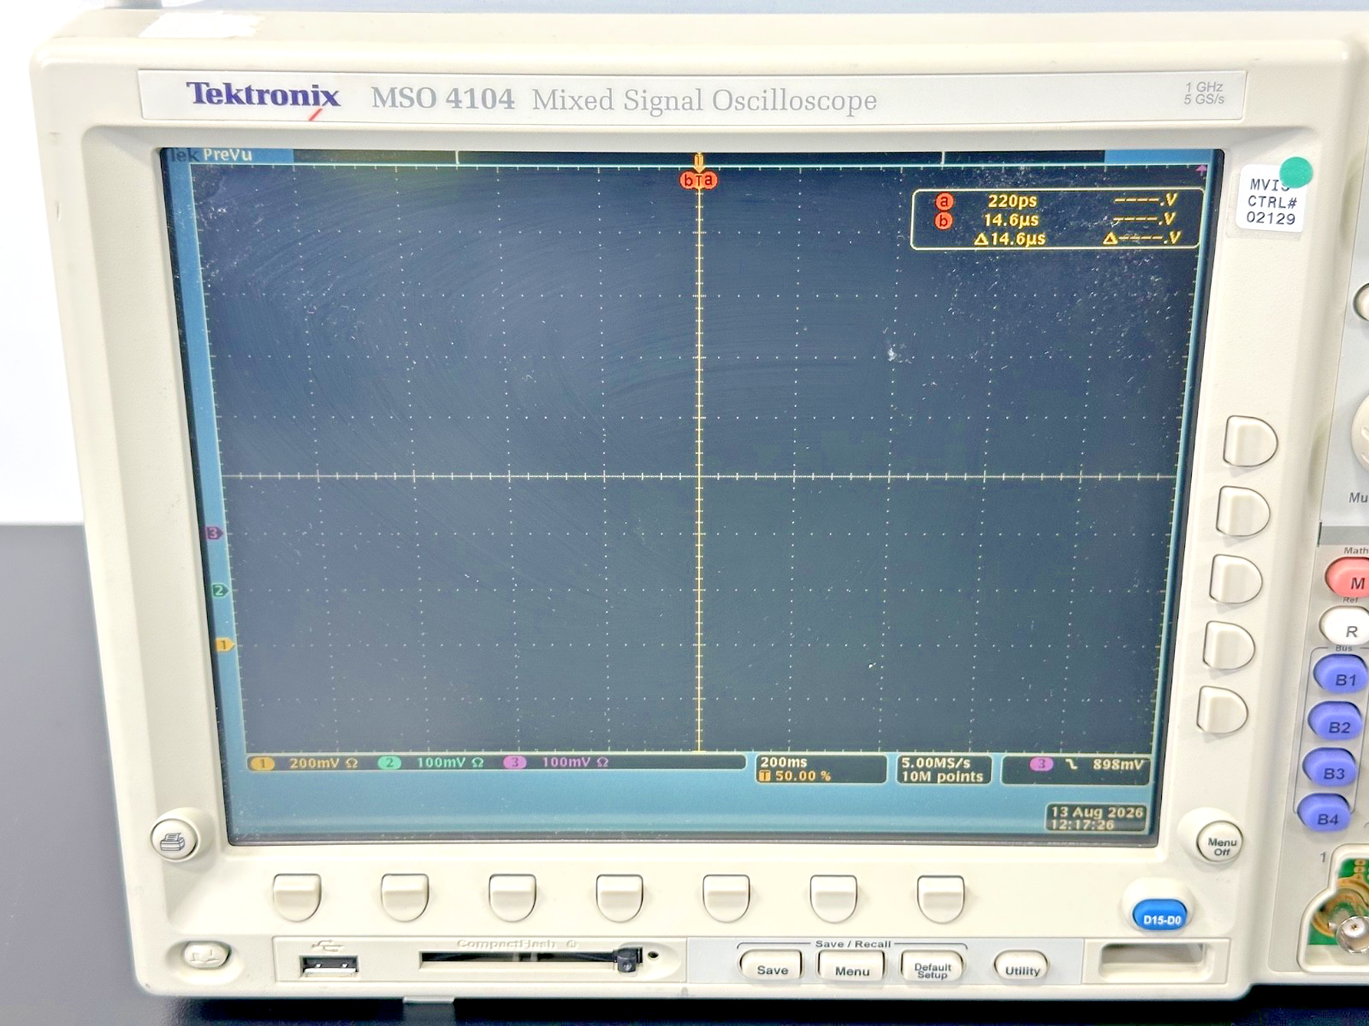Click the 'PreVu' acquisition status
The width and height of the screenshot is (1369, 1026).
point(228,155)
